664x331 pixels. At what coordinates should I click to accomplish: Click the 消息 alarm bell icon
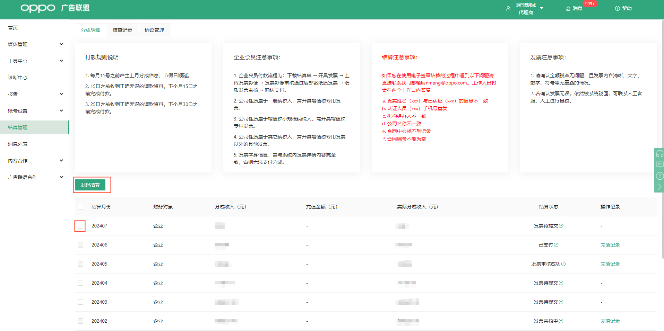click(568, 9)
